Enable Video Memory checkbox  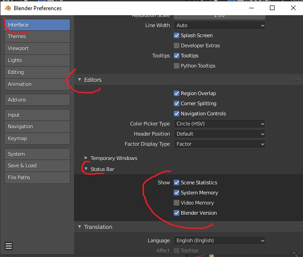point(177,203)
